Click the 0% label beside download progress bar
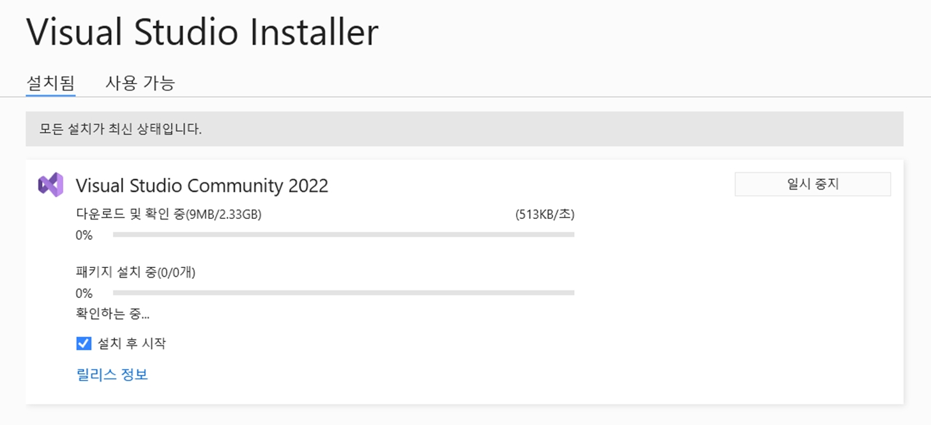Screen dimensions: 931x425 [x=84, y=235]
